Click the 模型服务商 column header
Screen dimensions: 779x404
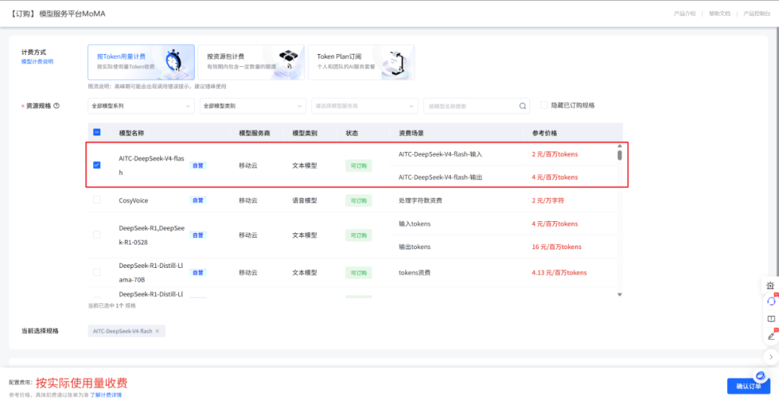[255, 133]
